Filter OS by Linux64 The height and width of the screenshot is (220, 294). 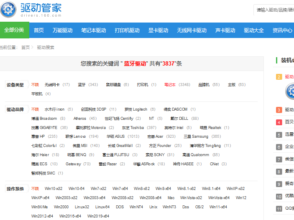click(102, 207)
